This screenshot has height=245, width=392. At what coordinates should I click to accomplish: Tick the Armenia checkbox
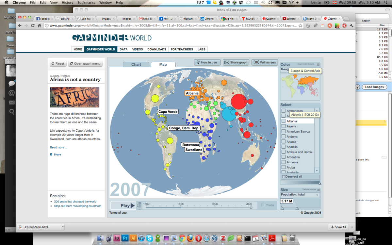(284, 162)
